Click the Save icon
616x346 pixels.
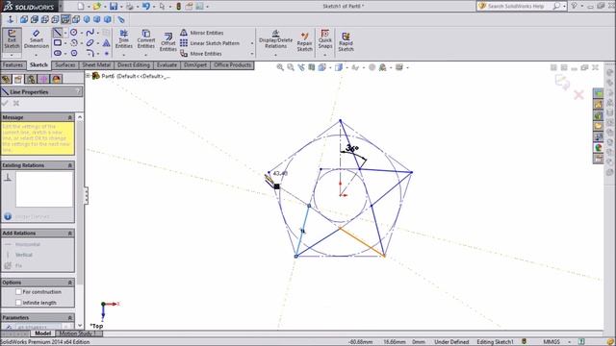tap(114, 6)
